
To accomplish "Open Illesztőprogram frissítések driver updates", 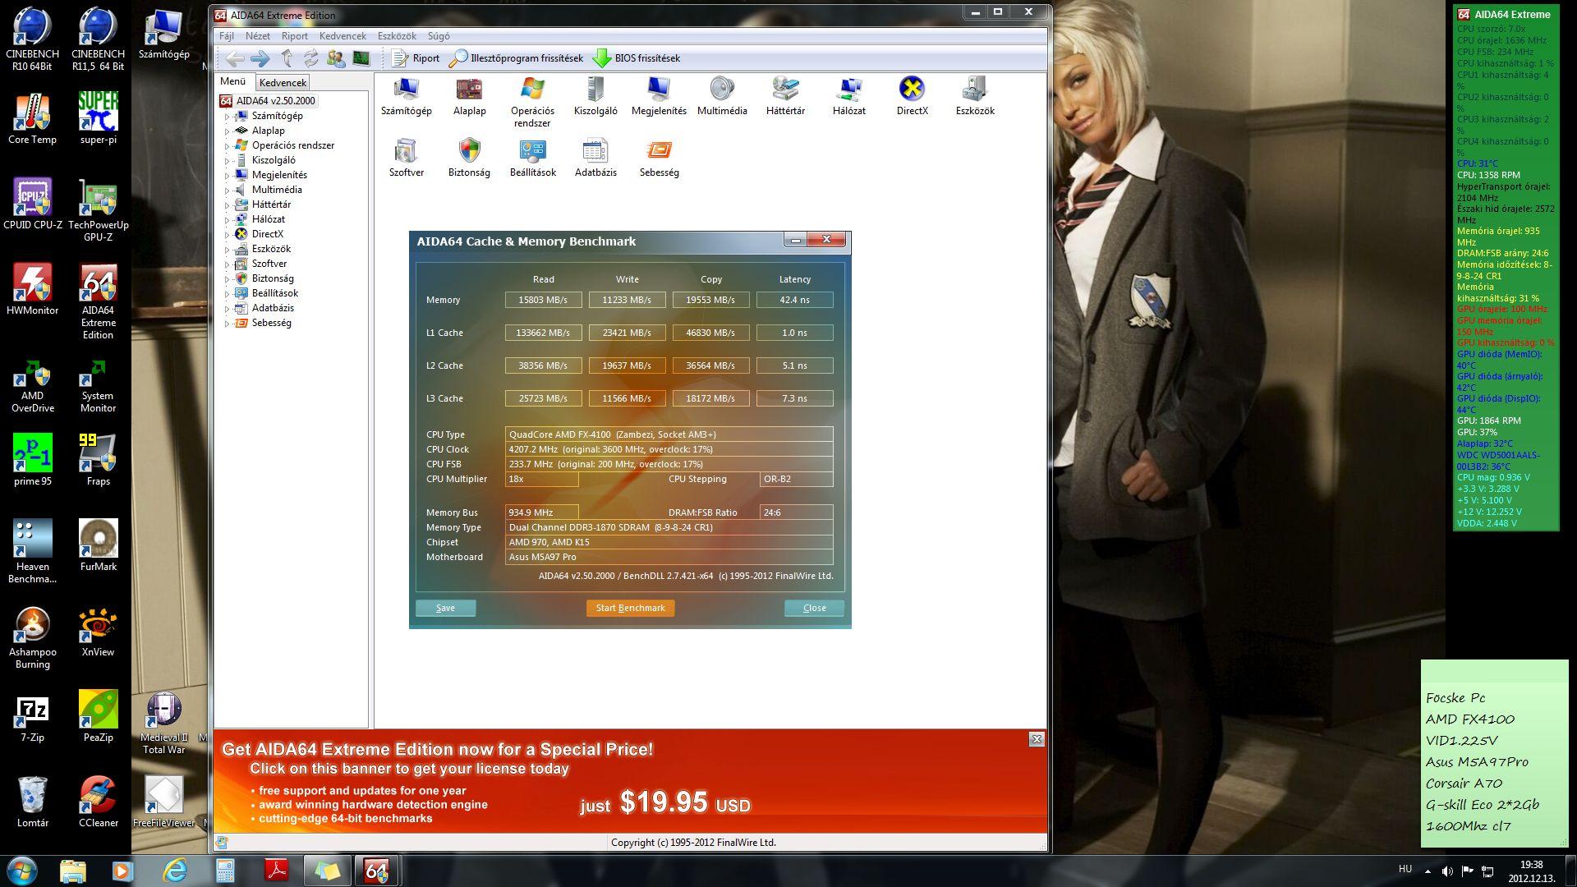I will click(x=517, y=58).
